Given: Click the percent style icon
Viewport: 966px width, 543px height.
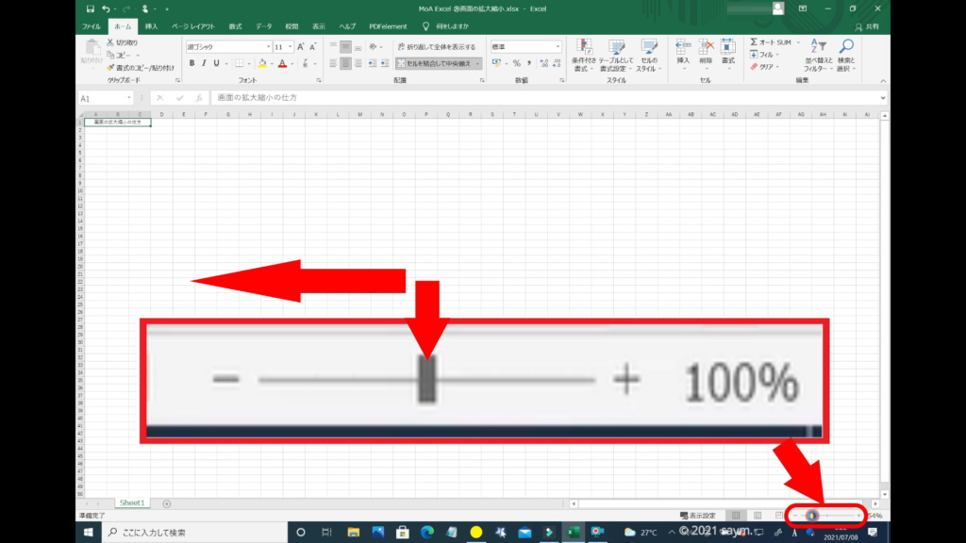Looking at the screenshot, I should (x=516, y=63).
